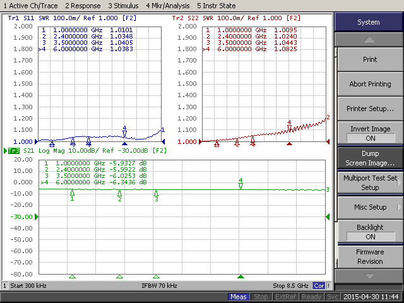This screenshot has height=303, width=404.
Task: Click the channel 1 indicator box
Action: click(4, 286)
